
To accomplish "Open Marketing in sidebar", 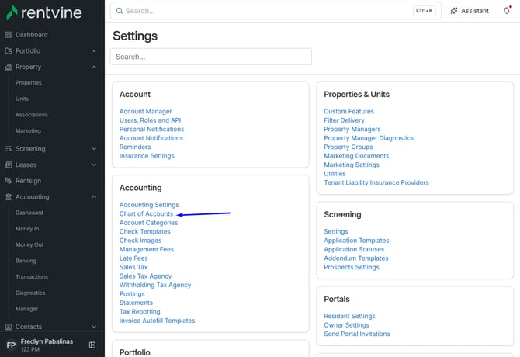I will point(28,130).
